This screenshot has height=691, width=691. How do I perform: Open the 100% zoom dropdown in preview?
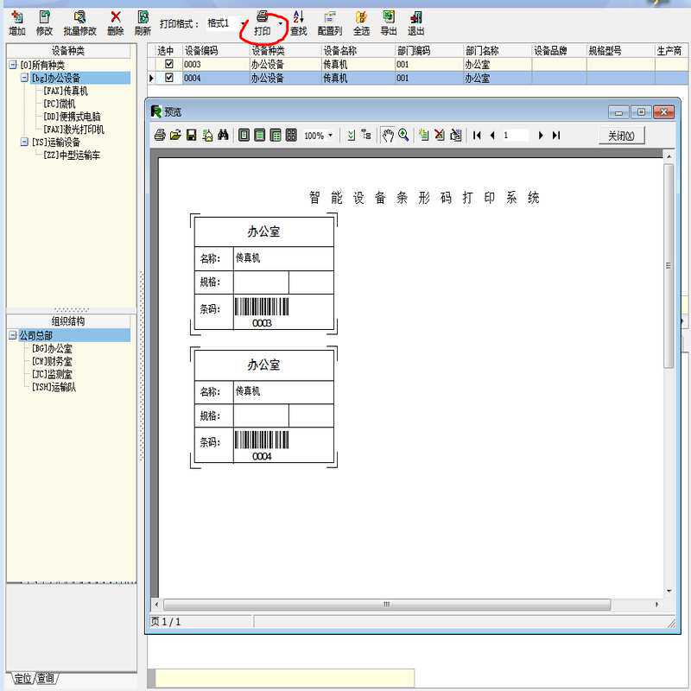pos(330,136)
